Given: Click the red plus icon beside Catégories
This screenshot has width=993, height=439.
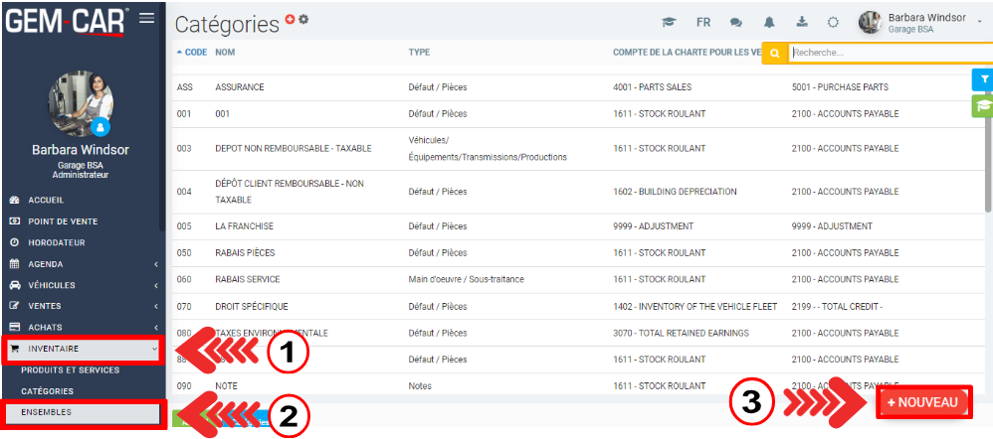Looking at the screenshot, I should pos(291,19).
